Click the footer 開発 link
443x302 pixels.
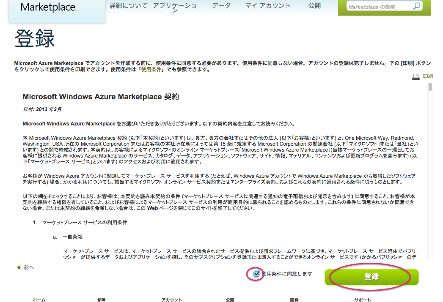pos(294,300)
